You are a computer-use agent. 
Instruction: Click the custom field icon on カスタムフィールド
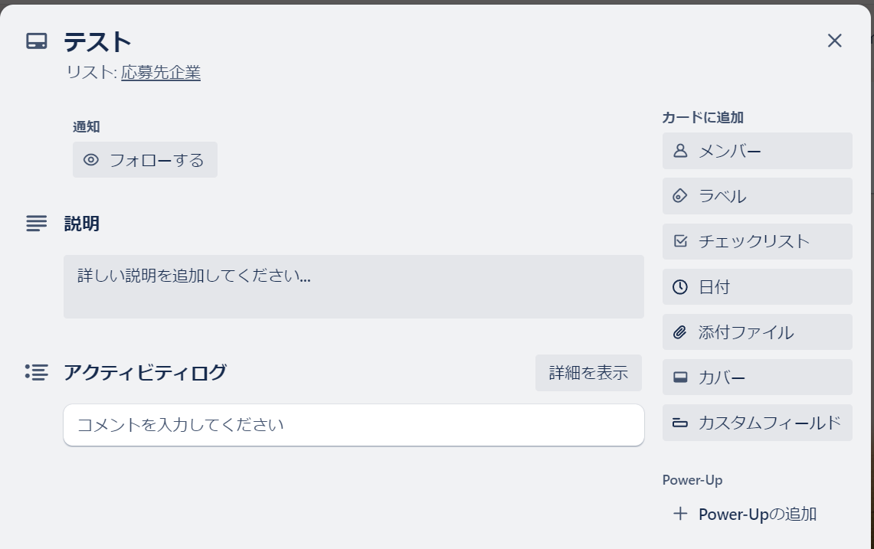point(680,423)
